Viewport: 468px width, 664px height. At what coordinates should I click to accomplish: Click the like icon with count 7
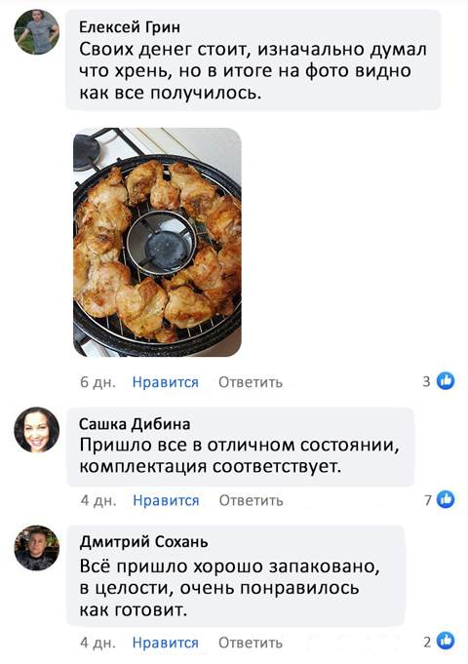click(446, 499)
